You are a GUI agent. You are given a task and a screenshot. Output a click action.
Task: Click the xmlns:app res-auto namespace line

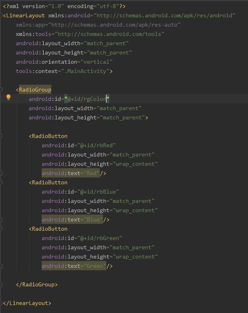[98, 25]
